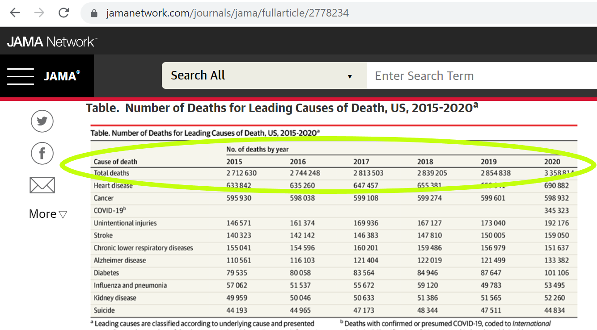
Task: Focus the jamanetwork.com address bar
Action: pos(227,13)
